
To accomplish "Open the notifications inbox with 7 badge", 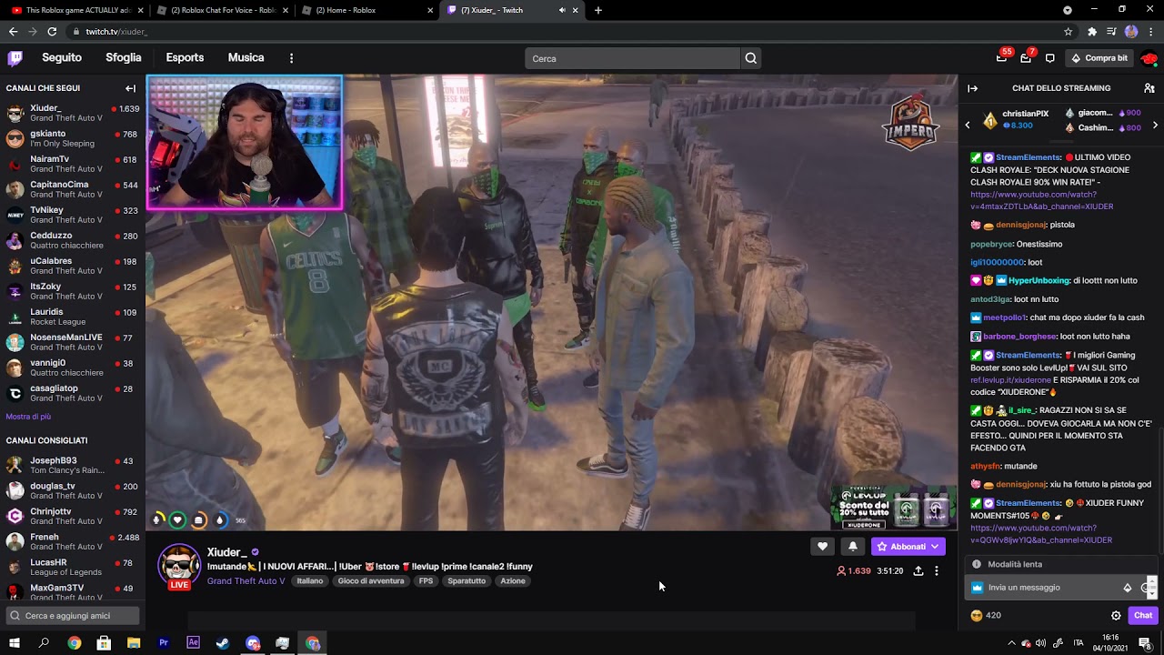I will coord(1026,57).
